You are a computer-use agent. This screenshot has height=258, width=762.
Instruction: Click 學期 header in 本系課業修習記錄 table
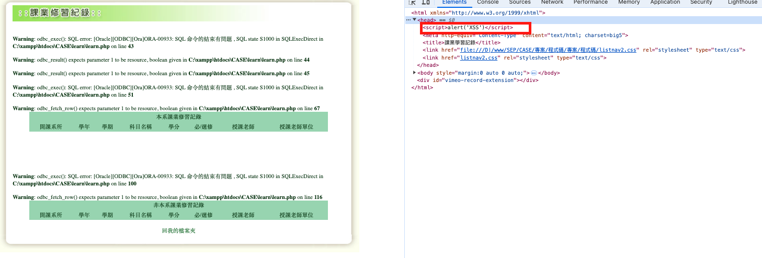coord(107,127)
